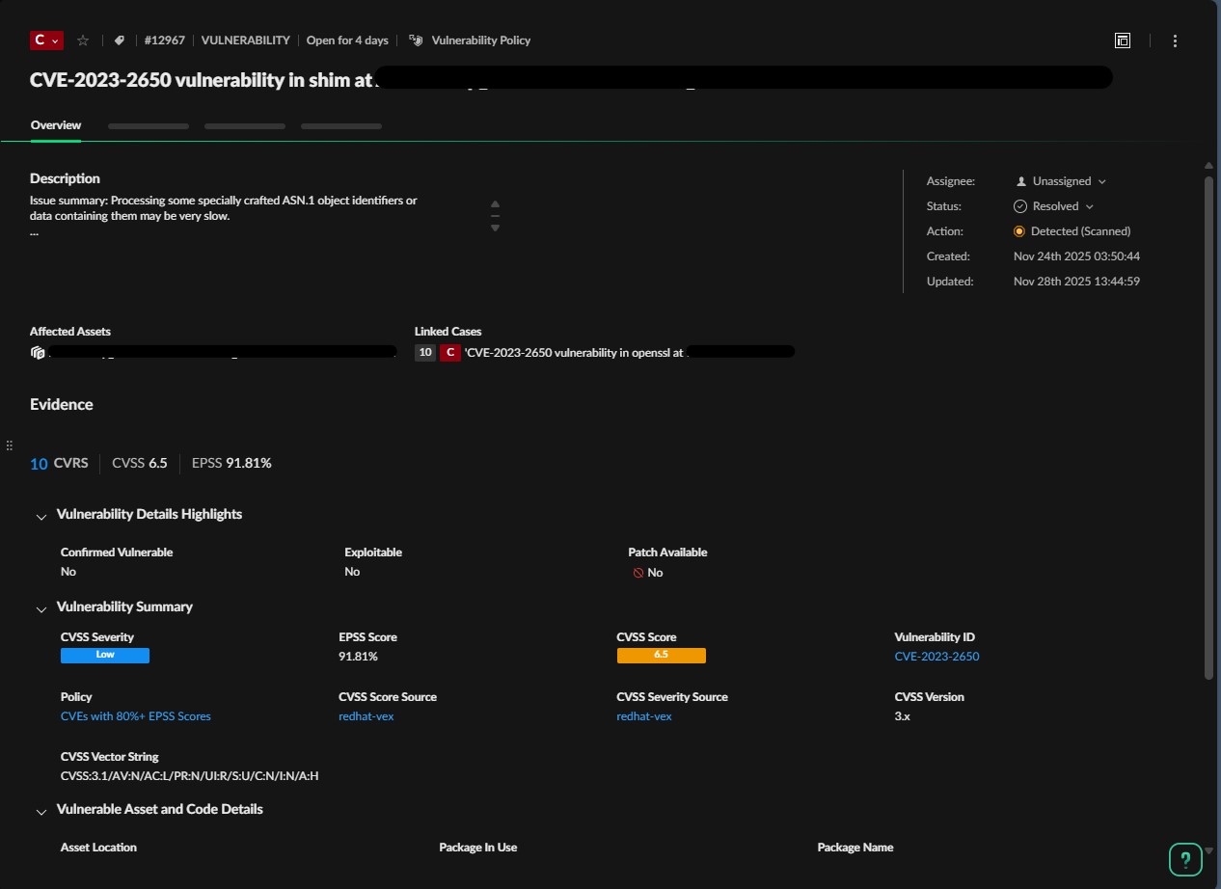Open the three-dot more options menu
The width and height of the screenshot is (1221, 889).
[1175, 40]
